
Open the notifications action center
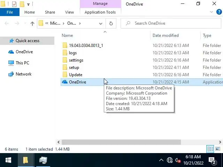(212, 160)
